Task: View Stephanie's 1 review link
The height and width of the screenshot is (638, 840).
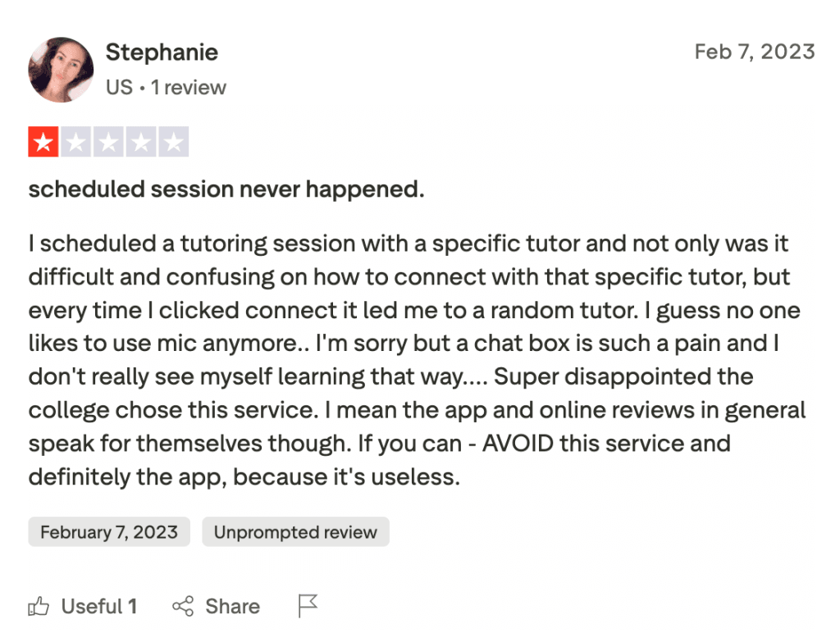Action: coord(189,87)
